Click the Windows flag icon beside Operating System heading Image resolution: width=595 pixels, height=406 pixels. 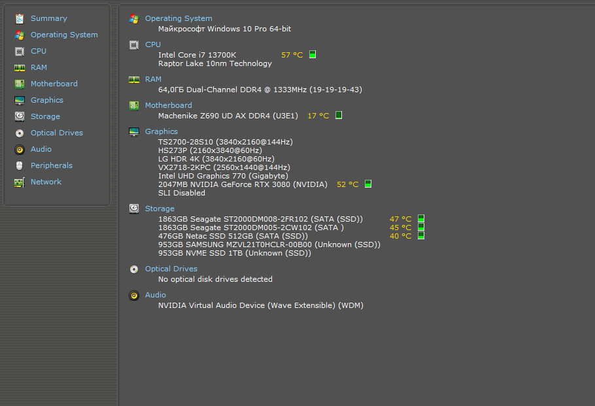134,18
